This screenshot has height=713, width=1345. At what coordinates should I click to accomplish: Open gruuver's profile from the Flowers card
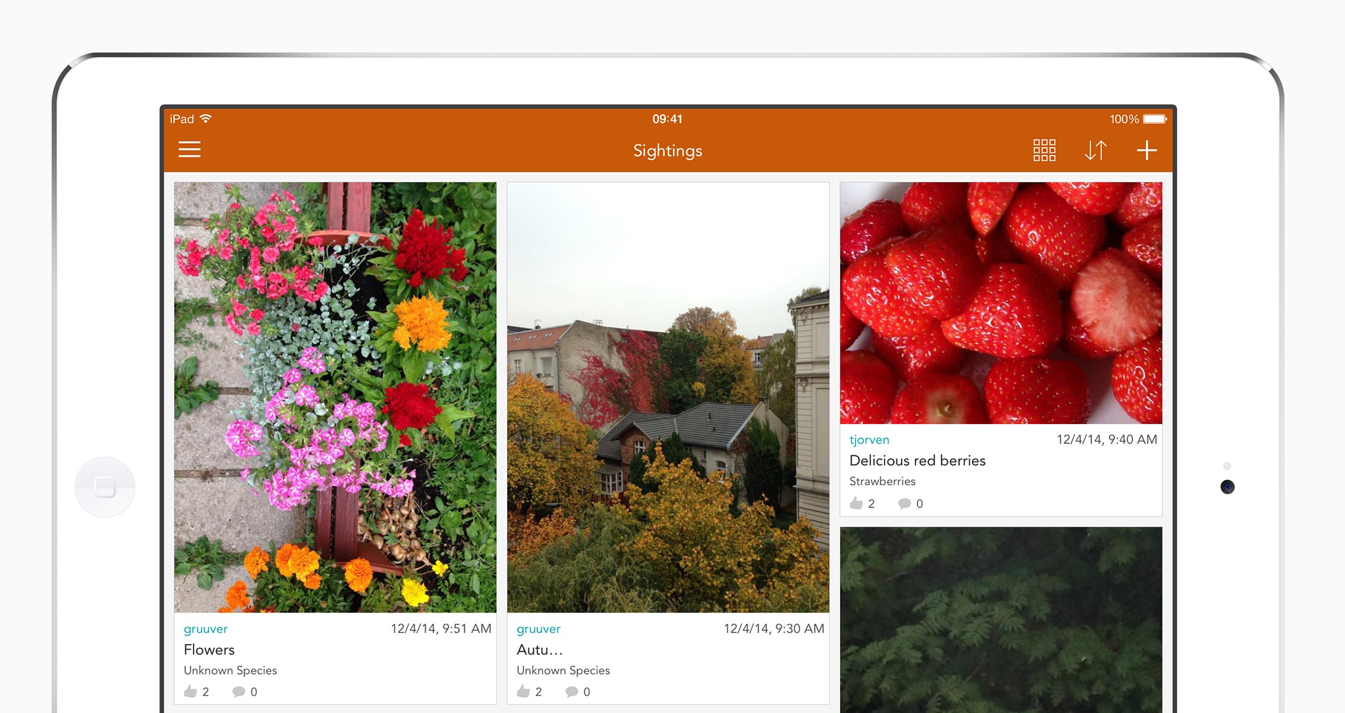[x=206, y=628]
